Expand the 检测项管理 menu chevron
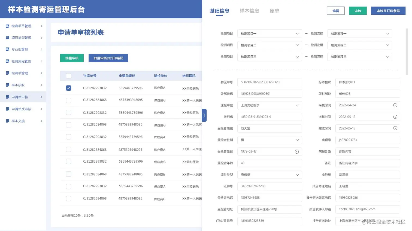Screen dimensions: 412x231 (x=41, y=73)
